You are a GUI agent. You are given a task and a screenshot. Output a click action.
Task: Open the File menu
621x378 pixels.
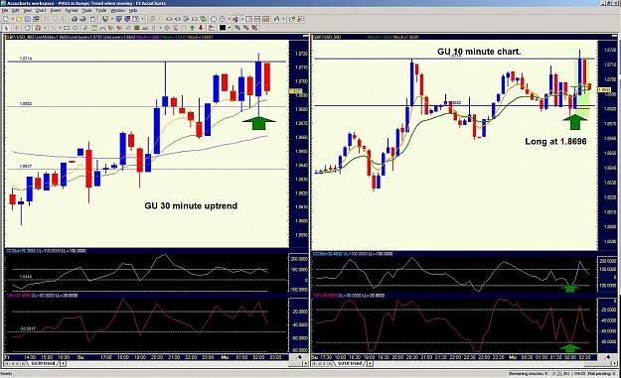click(x=5, y=10)
